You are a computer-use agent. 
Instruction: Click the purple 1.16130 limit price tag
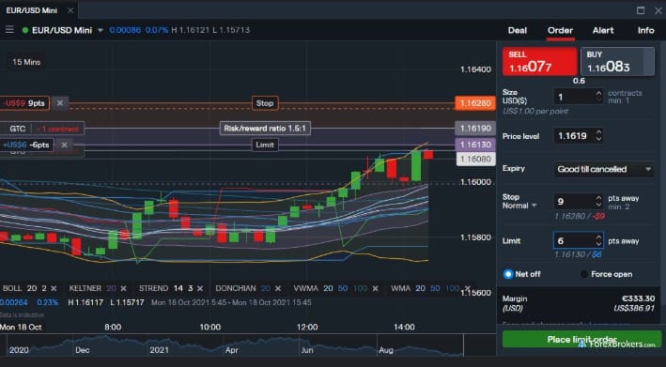(x=475, y=145)
